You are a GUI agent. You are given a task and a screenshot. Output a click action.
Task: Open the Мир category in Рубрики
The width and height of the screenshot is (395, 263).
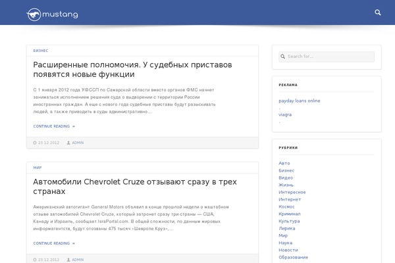coord(283,235)
